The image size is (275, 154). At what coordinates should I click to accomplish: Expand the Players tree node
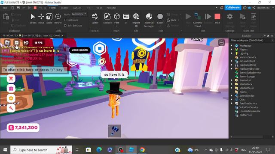(x=232, y=50)
